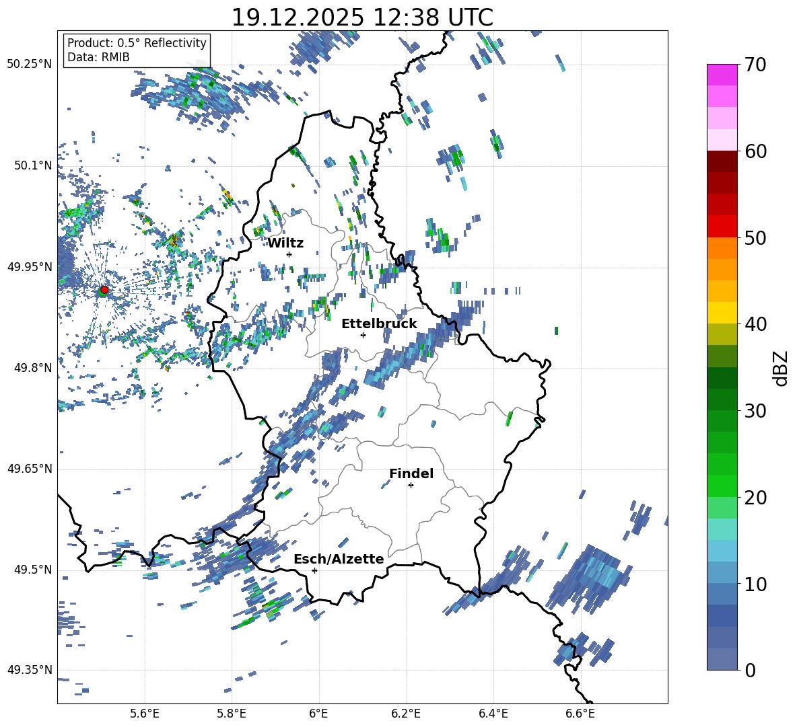Viewport: 797px width, 727px height.
Task: Click the 30 colorbar tick label
Action: pos(756,411)
